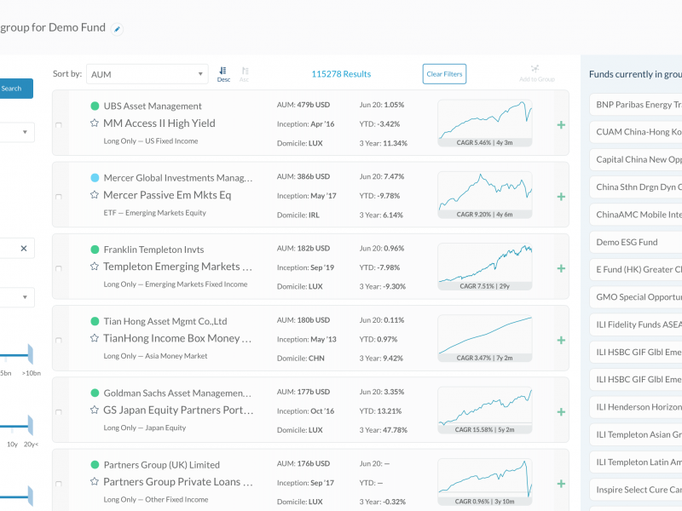Select GMO Special Opportunities in group list
Viewport: 682px width, 511px height.
pyautogui.click(x=636, y=296)
